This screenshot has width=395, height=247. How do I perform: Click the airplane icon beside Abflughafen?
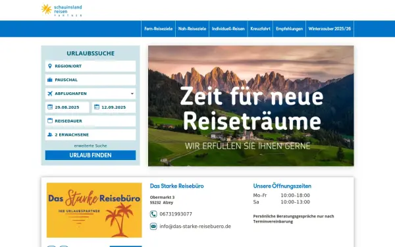pyautogui.click(x=50, y=94)
